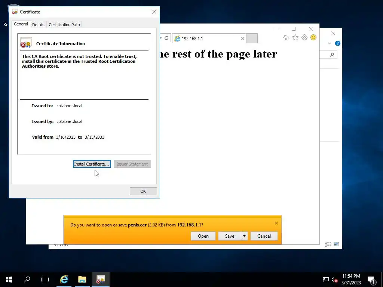
Task: Open File Explorer from taskbar
Action: [82, 280]
